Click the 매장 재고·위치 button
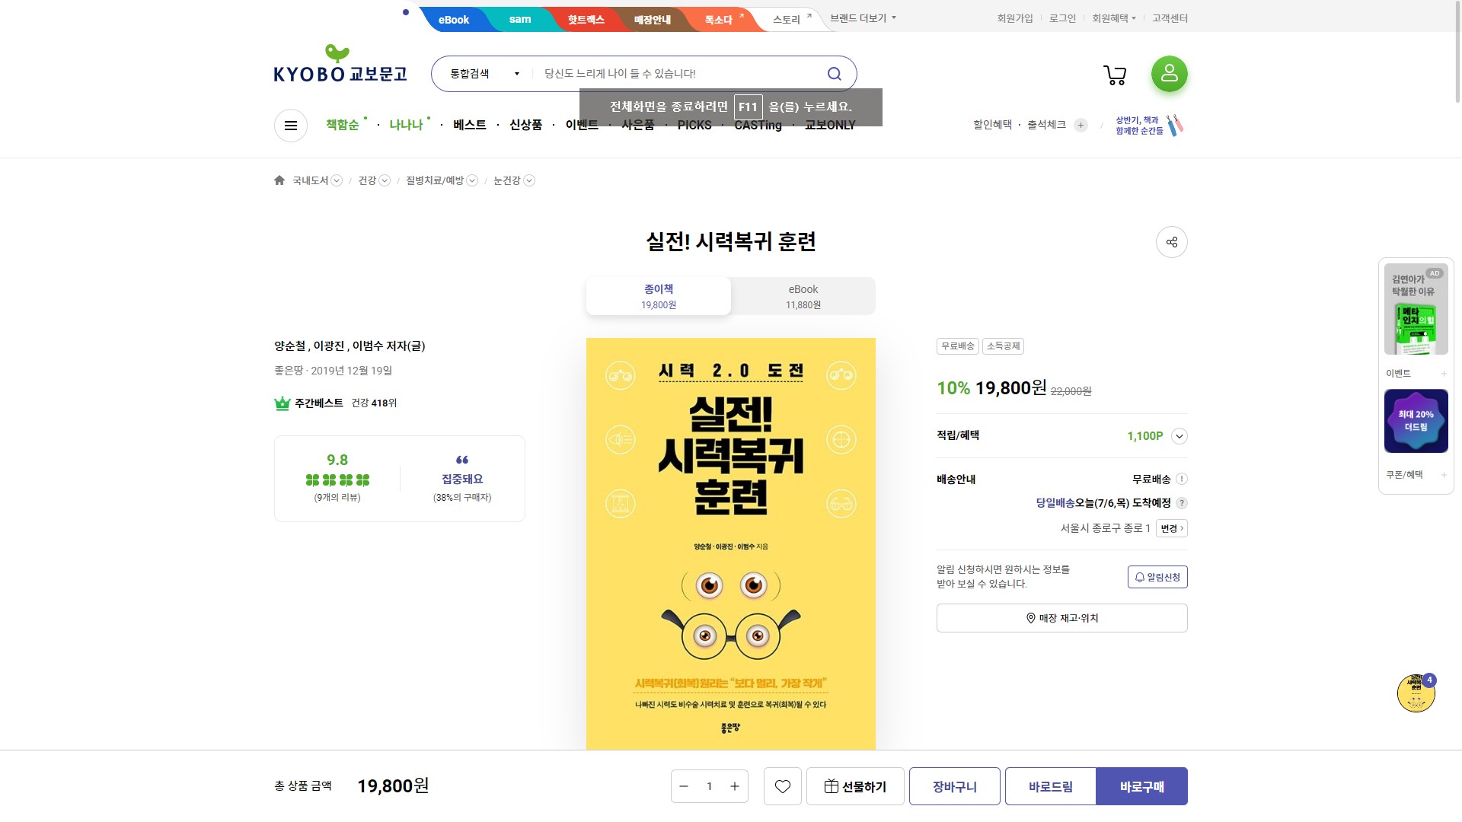 pyautogui.click(x=1061, y=618)
